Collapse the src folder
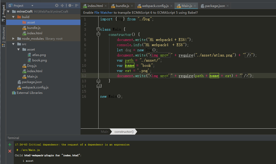Screen dimensions: 276x164 (x=13, y=44)
